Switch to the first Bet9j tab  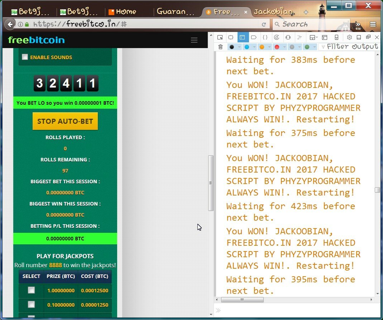click(x=30, y=12)
